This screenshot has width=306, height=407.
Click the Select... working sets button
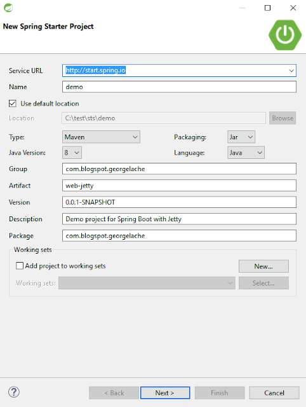(x=263, y=283)
